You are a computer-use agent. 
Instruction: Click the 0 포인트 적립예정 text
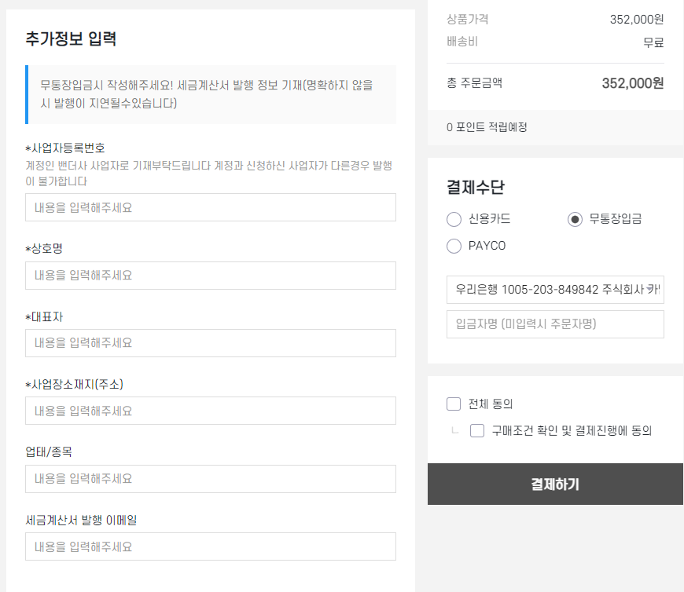pyautogui.click(x=487, y=127)
